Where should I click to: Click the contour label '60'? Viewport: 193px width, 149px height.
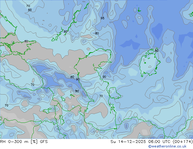coord(26,41)
